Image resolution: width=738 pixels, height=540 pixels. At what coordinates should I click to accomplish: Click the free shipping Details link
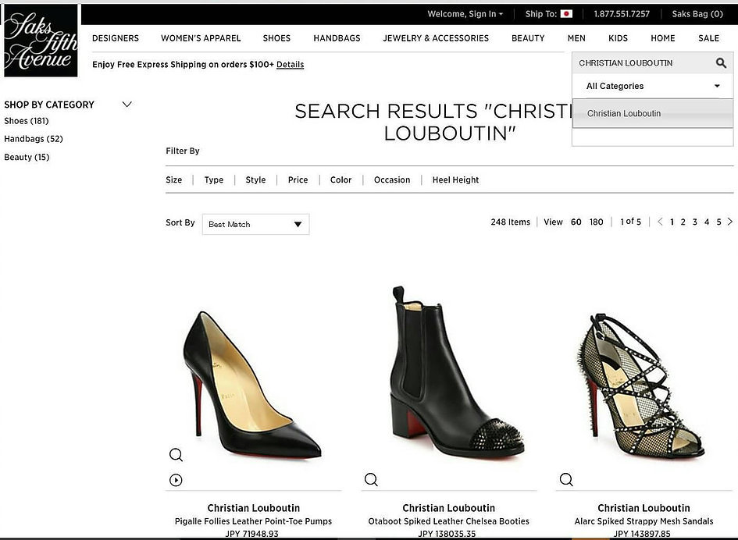click(290, 65)
